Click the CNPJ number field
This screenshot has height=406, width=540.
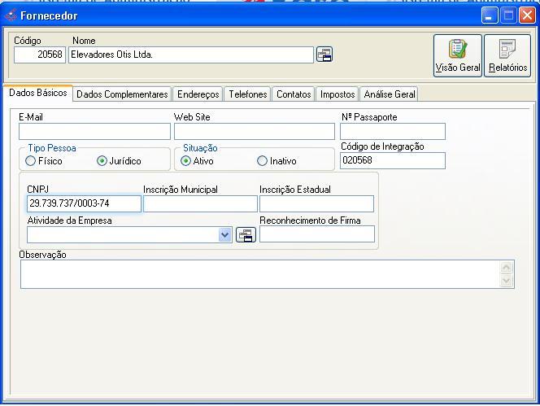[84, 203]
